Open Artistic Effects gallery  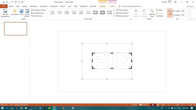click(27, 13)
